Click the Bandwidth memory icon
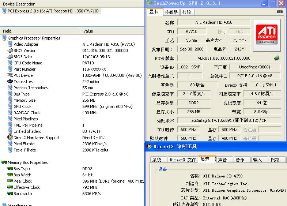The height and width of the screenshot is (206, 287). point(10,193)
